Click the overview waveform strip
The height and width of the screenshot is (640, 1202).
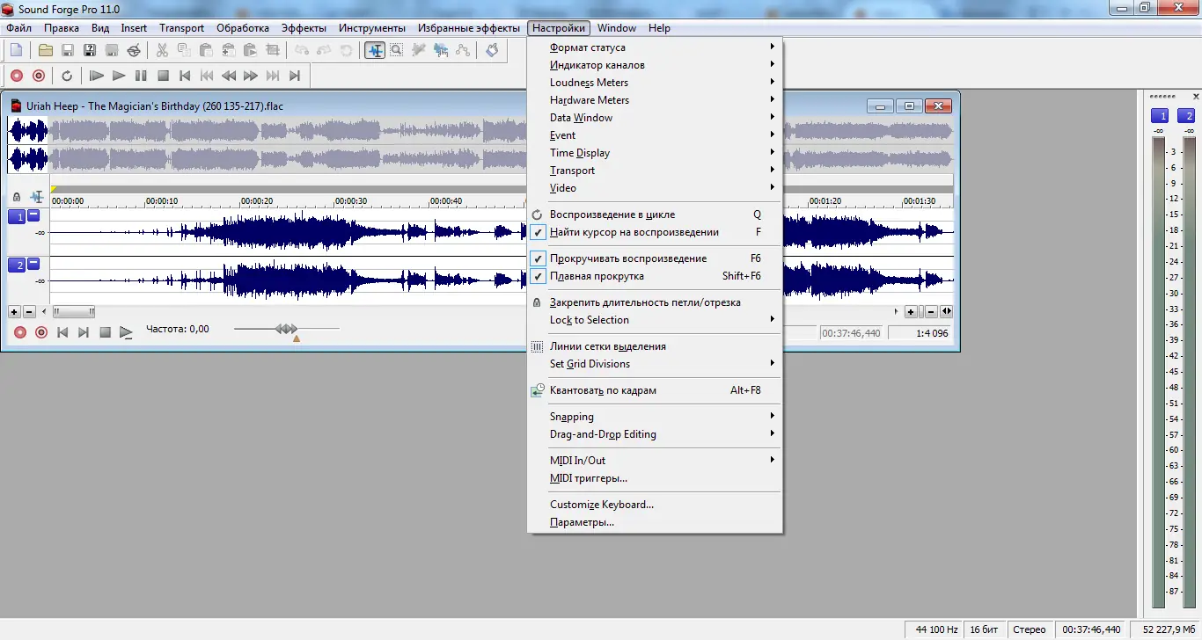[x=480, y=145]
